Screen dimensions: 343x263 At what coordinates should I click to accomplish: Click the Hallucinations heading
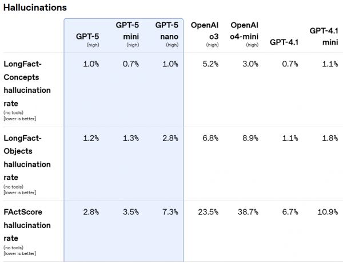[x=35, y=7]
